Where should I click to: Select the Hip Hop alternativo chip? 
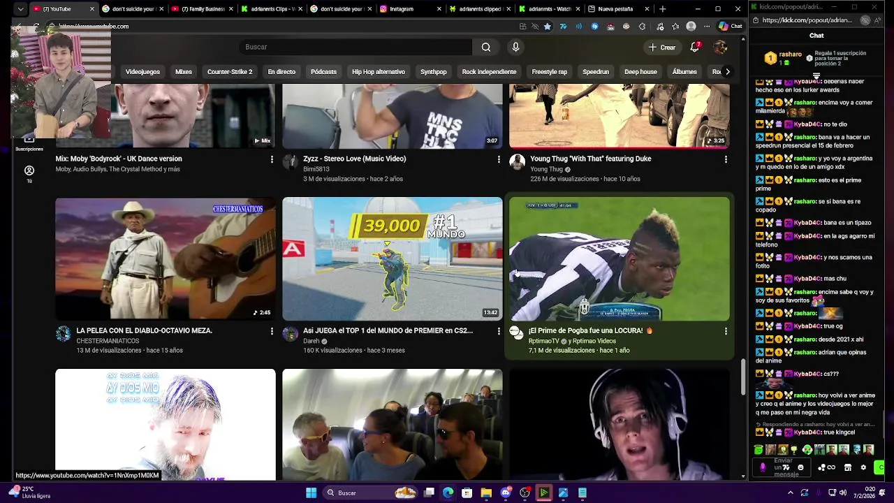click(x=379, y=72)
